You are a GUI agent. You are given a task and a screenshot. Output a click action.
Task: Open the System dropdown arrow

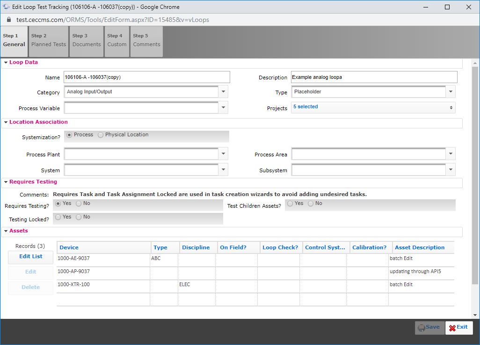coord(224,169)
